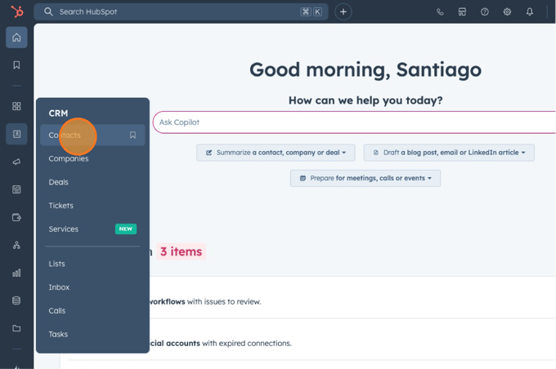The width and height of the screenshot is (556, 369).
Task: Expand Draft a blog post dropdown
Action: (x=449, y=153)
